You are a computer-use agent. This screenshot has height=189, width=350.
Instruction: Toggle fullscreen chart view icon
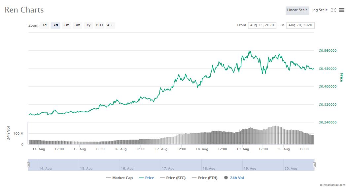[x=333, y=10]
